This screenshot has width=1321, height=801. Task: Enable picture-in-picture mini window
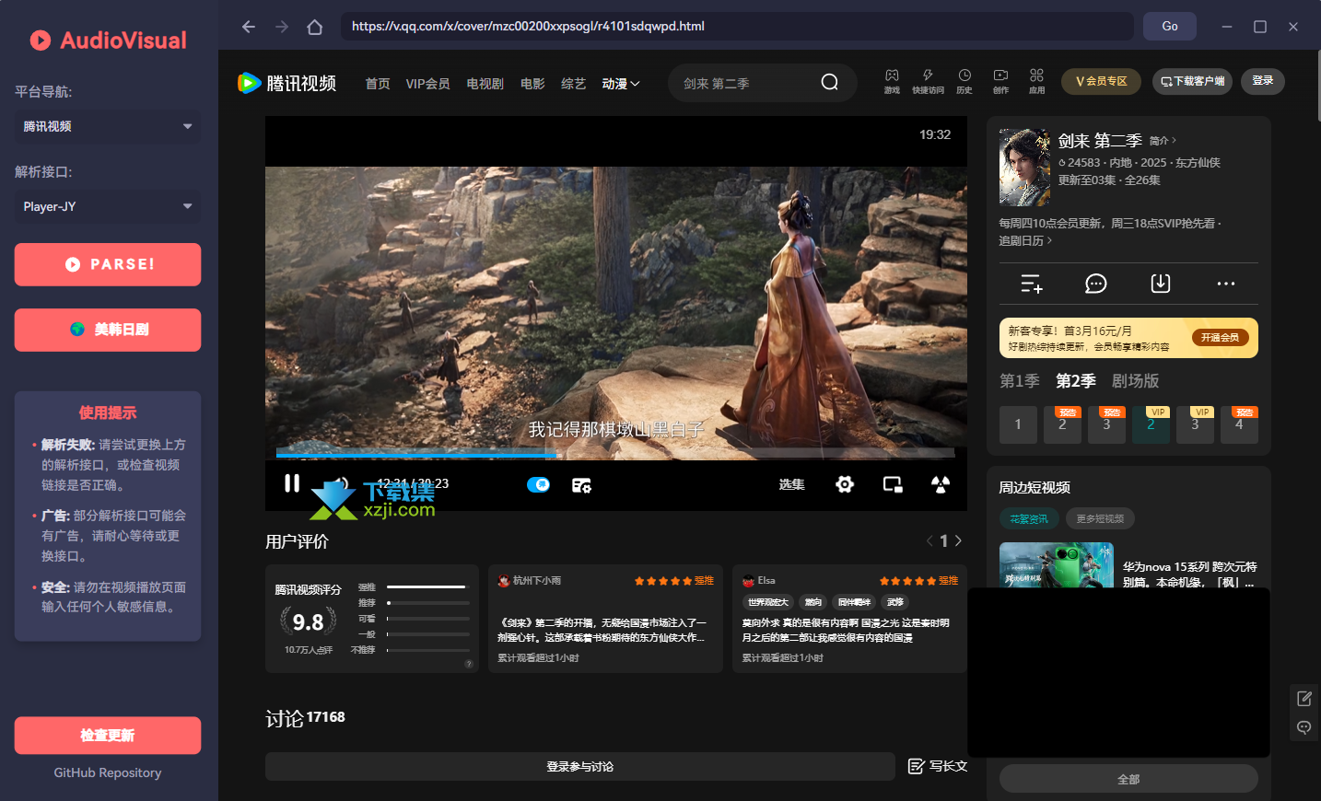pyautogui.click(x=893, y=484)
